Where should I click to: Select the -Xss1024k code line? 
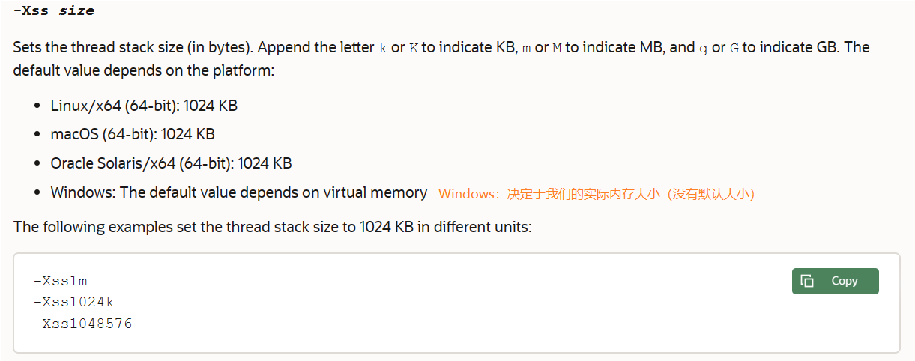coord(73,302)
